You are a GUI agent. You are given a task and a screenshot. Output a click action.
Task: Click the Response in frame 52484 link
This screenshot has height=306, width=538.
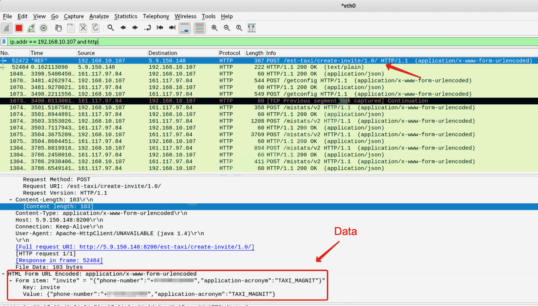(59, 261)
